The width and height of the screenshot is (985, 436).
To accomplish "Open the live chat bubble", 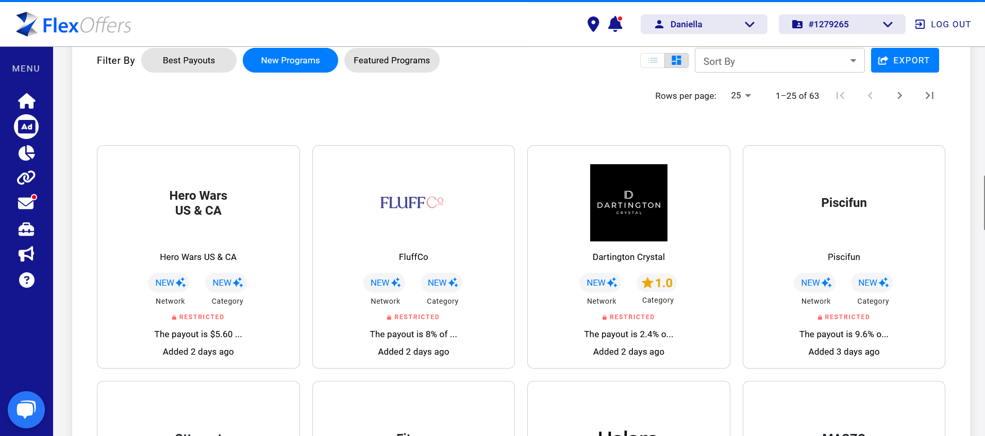I will click(x=26, y=410).
